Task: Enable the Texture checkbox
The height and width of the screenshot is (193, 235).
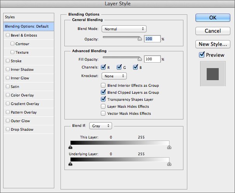Action: point(12,53)
